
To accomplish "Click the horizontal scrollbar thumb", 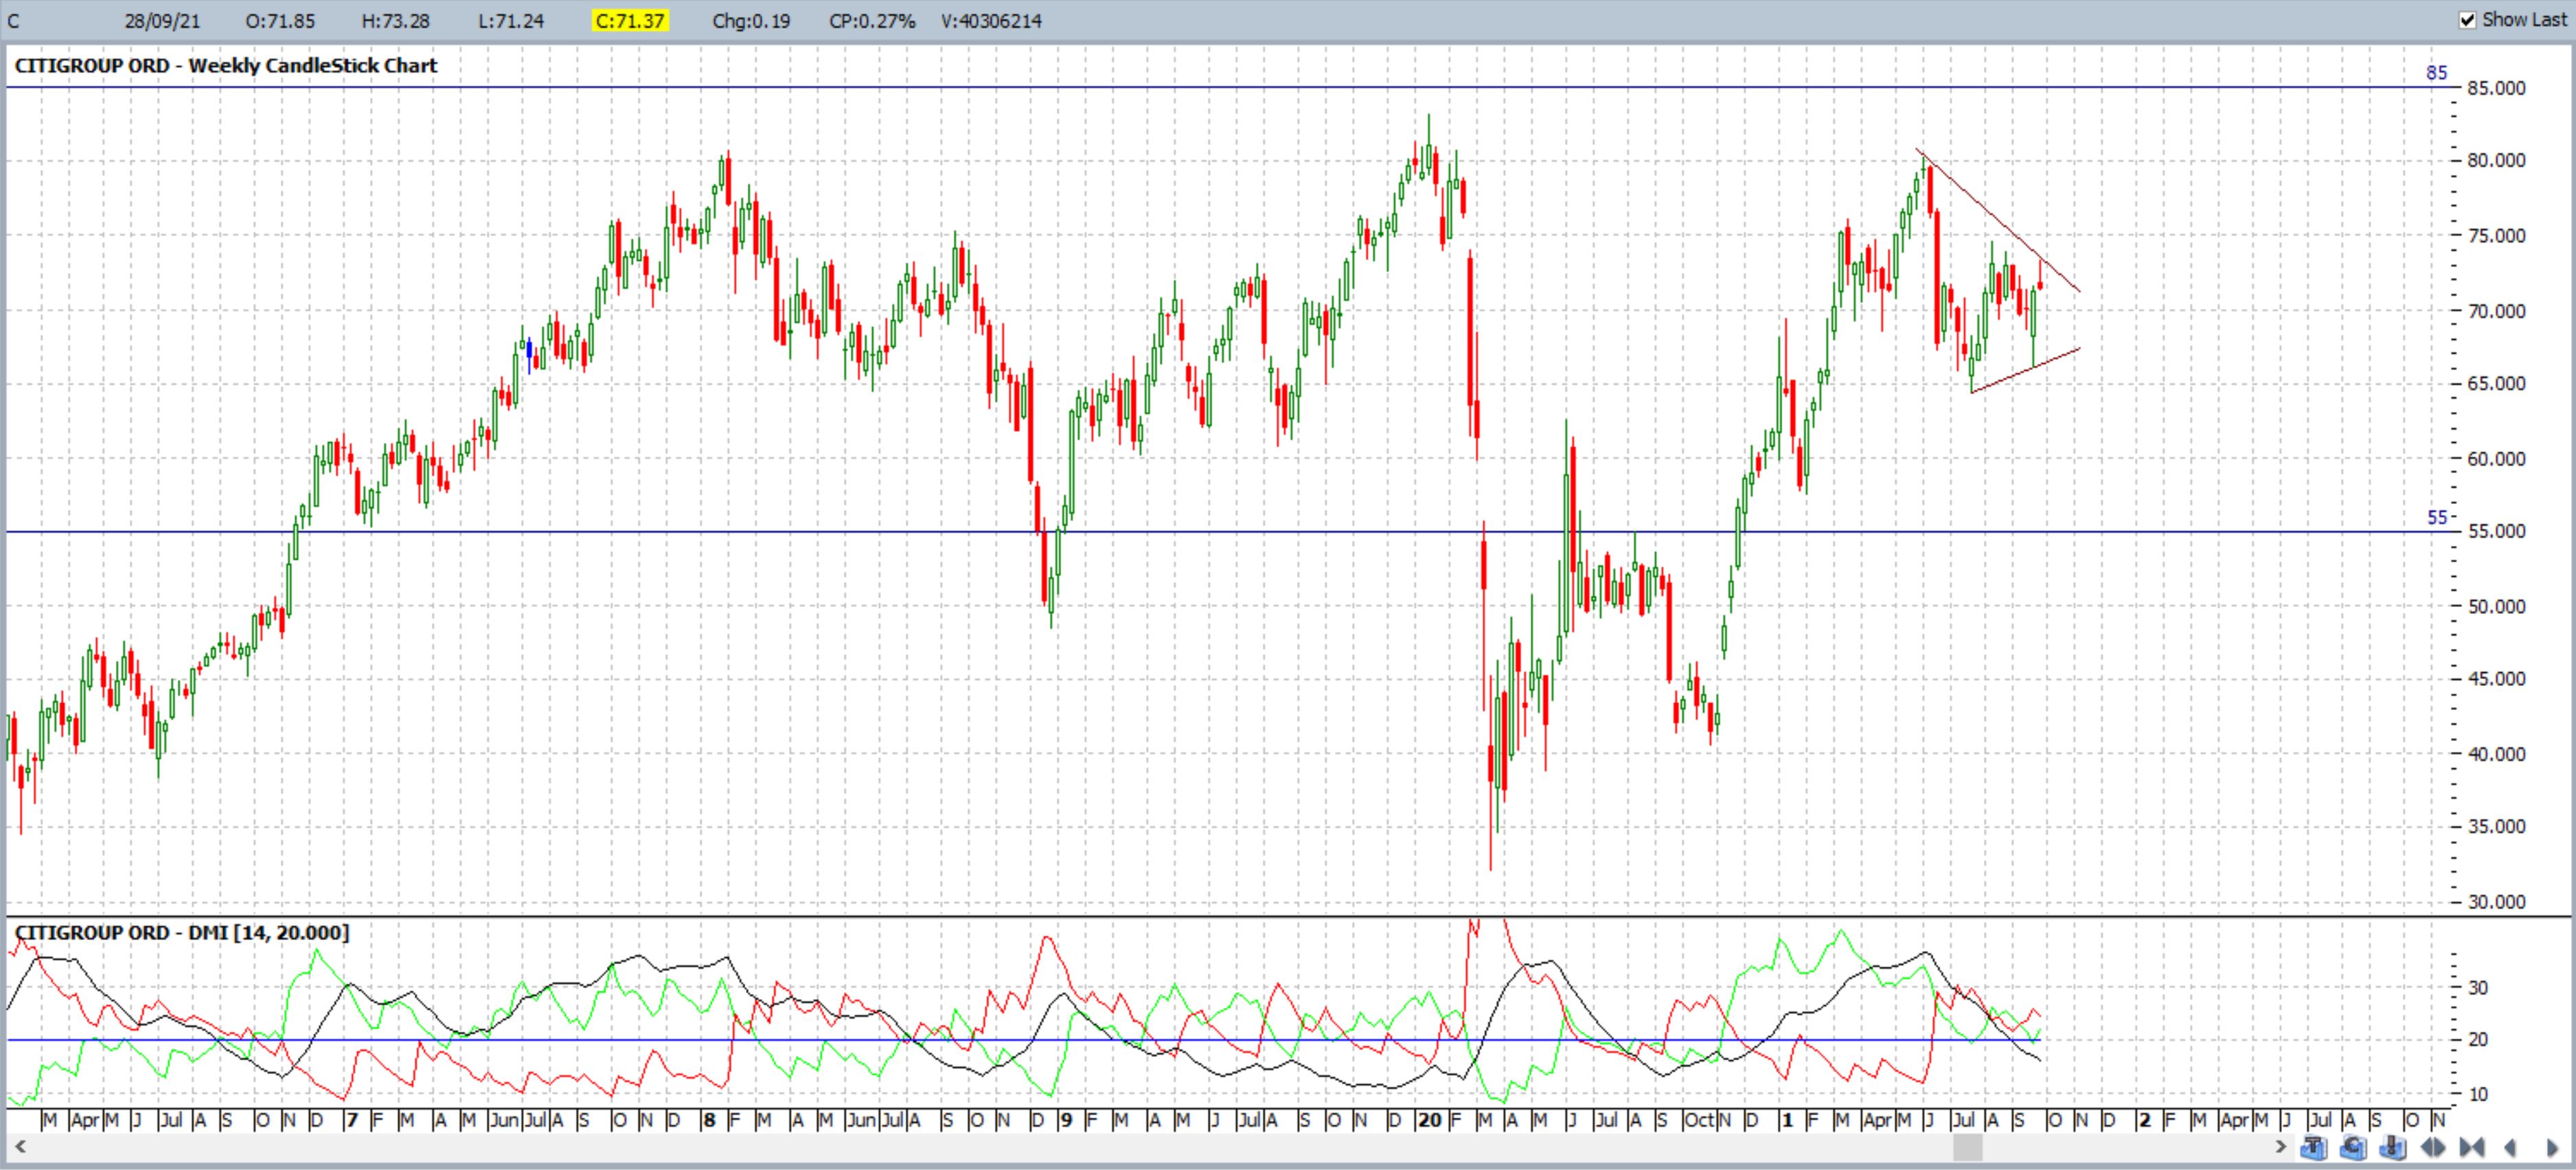I will pyautogui.click(x=1968, y=1147).
